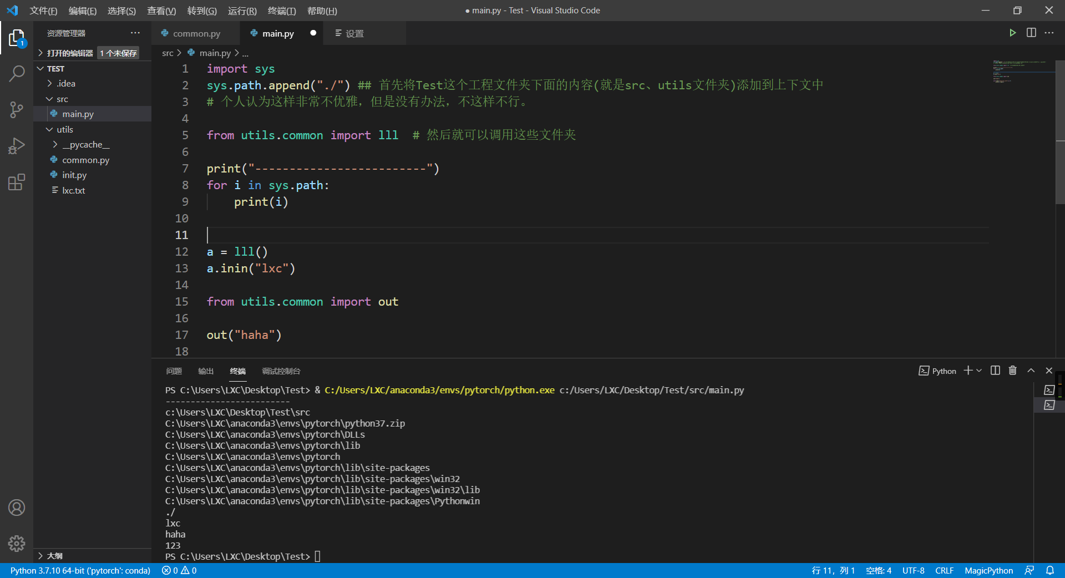Switch to the common.py editor tab

pyautogui.click(x=196, y=33)
